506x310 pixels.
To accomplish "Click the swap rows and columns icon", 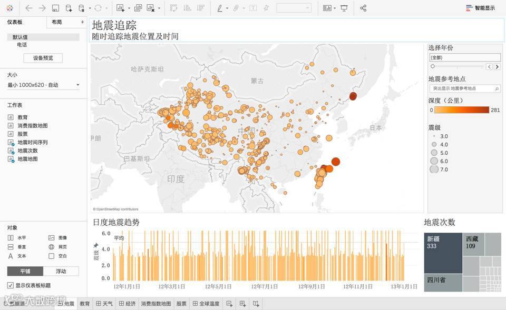I will point(173,8).
